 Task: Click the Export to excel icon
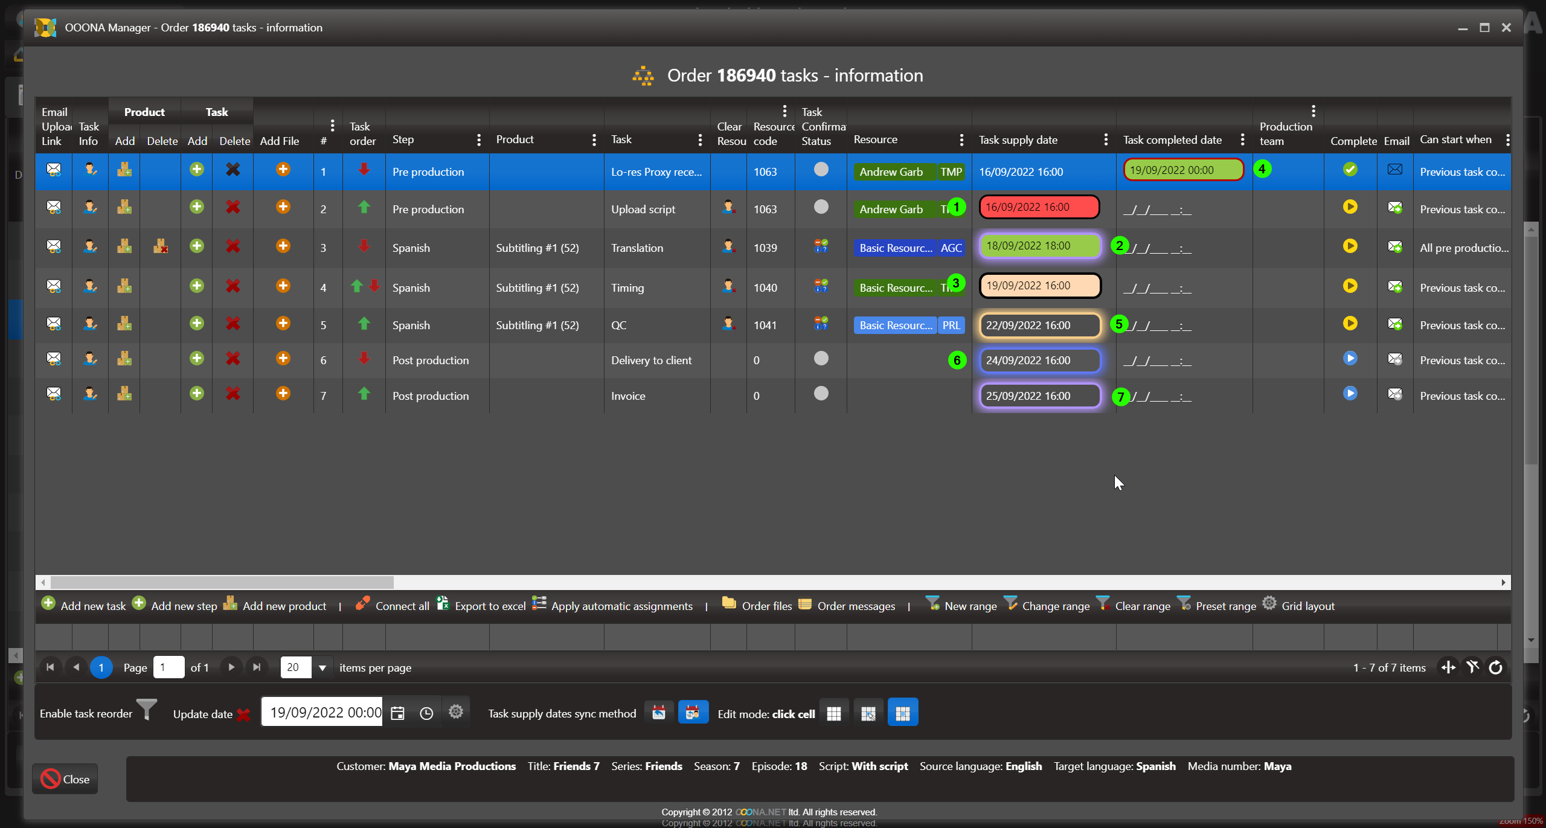(x=443, y=604)
